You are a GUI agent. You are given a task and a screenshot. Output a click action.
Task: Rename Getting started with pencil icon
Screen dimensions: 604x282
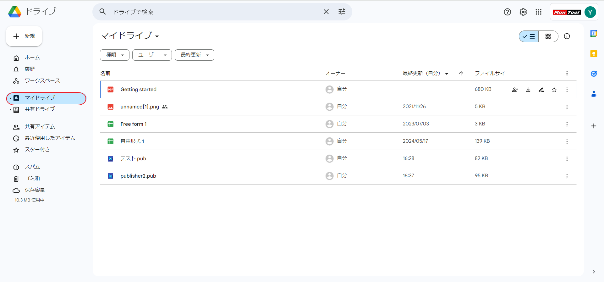click(x=541, y=90)
